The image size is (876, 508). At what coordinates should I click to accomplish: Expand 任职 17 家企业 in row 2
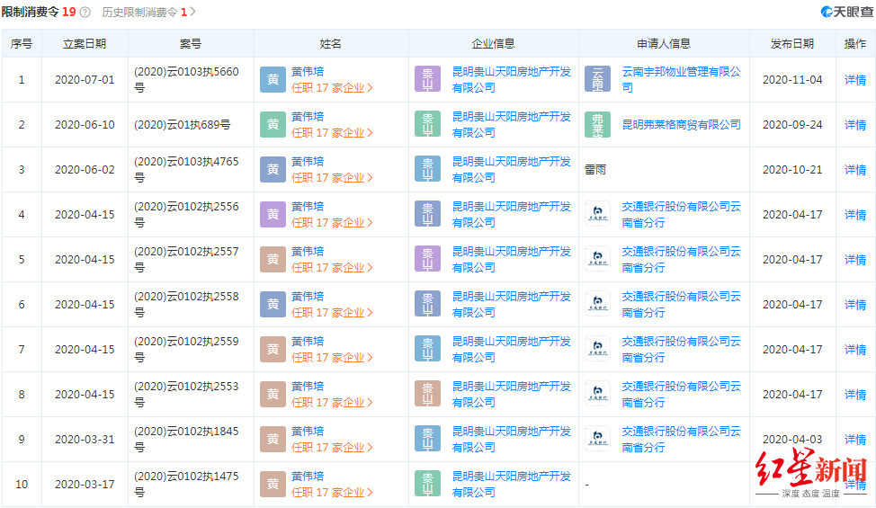[x=332, y=133]
